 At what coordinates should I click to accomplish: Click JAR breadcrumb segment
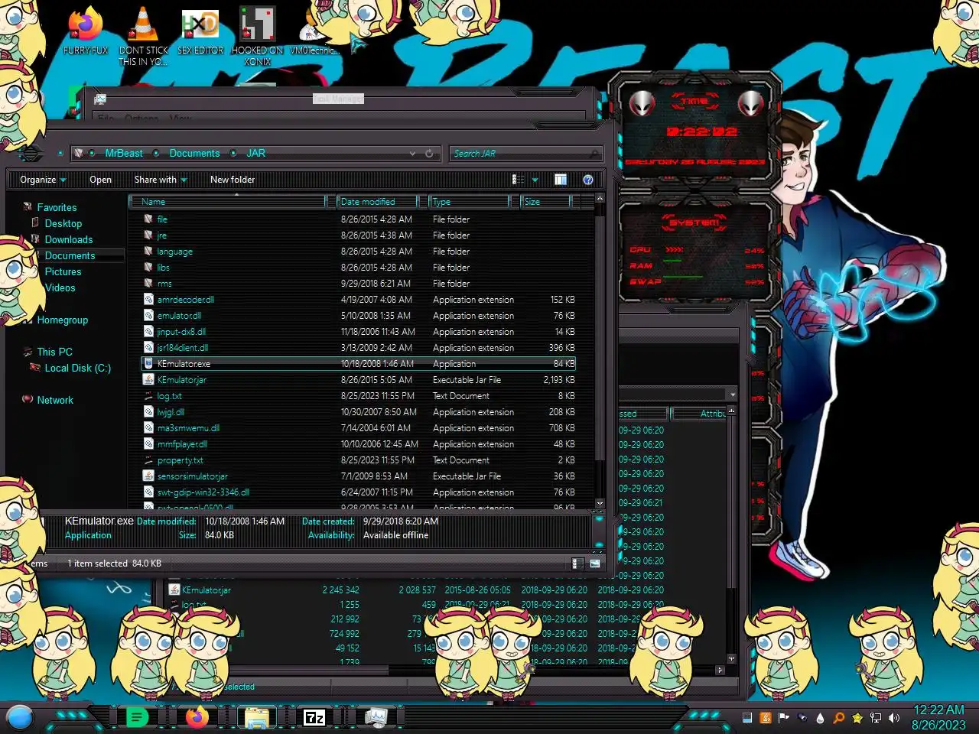(255, 154)
